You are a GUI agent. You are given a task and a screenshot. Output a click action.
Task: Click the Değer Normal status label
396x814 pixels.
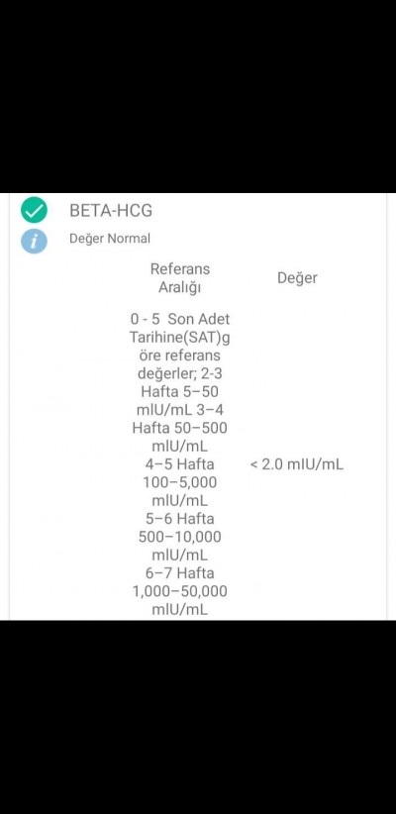click(x=110, y=239)
